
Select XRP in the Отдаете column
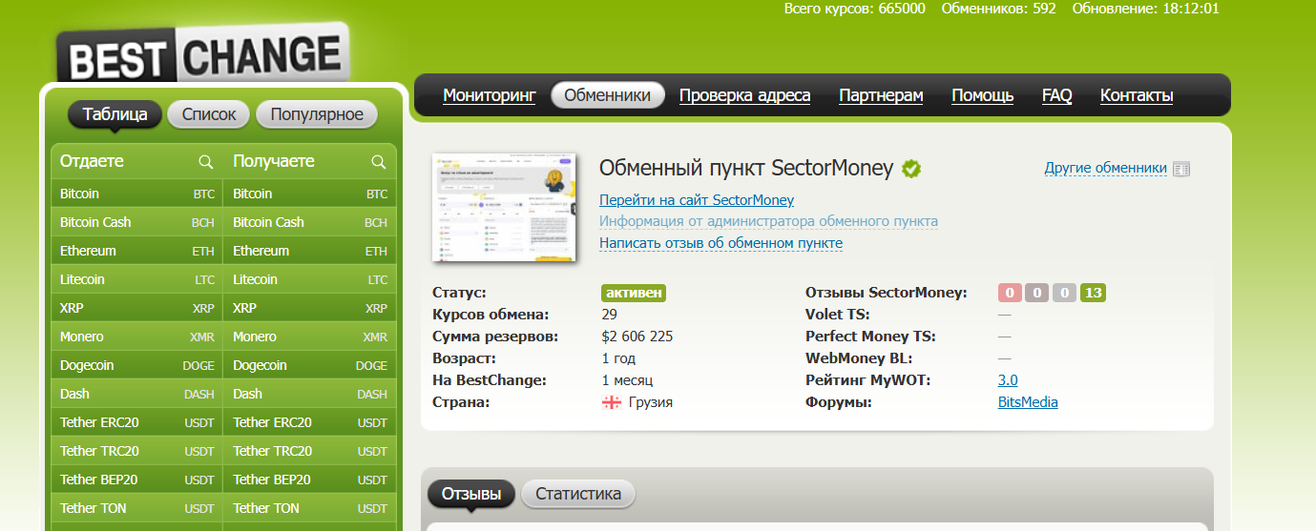(136, 308)
